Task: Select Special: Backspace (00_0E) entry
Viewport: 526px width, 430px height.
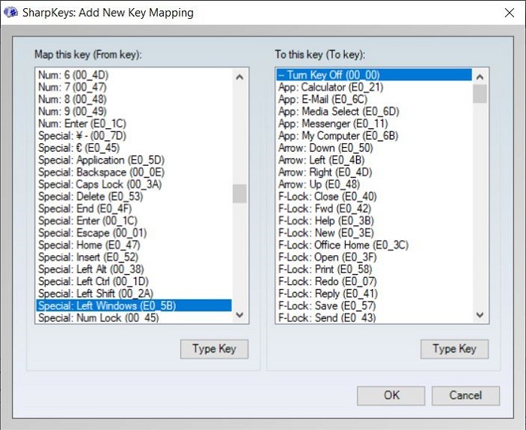Action: click(134, 172)
